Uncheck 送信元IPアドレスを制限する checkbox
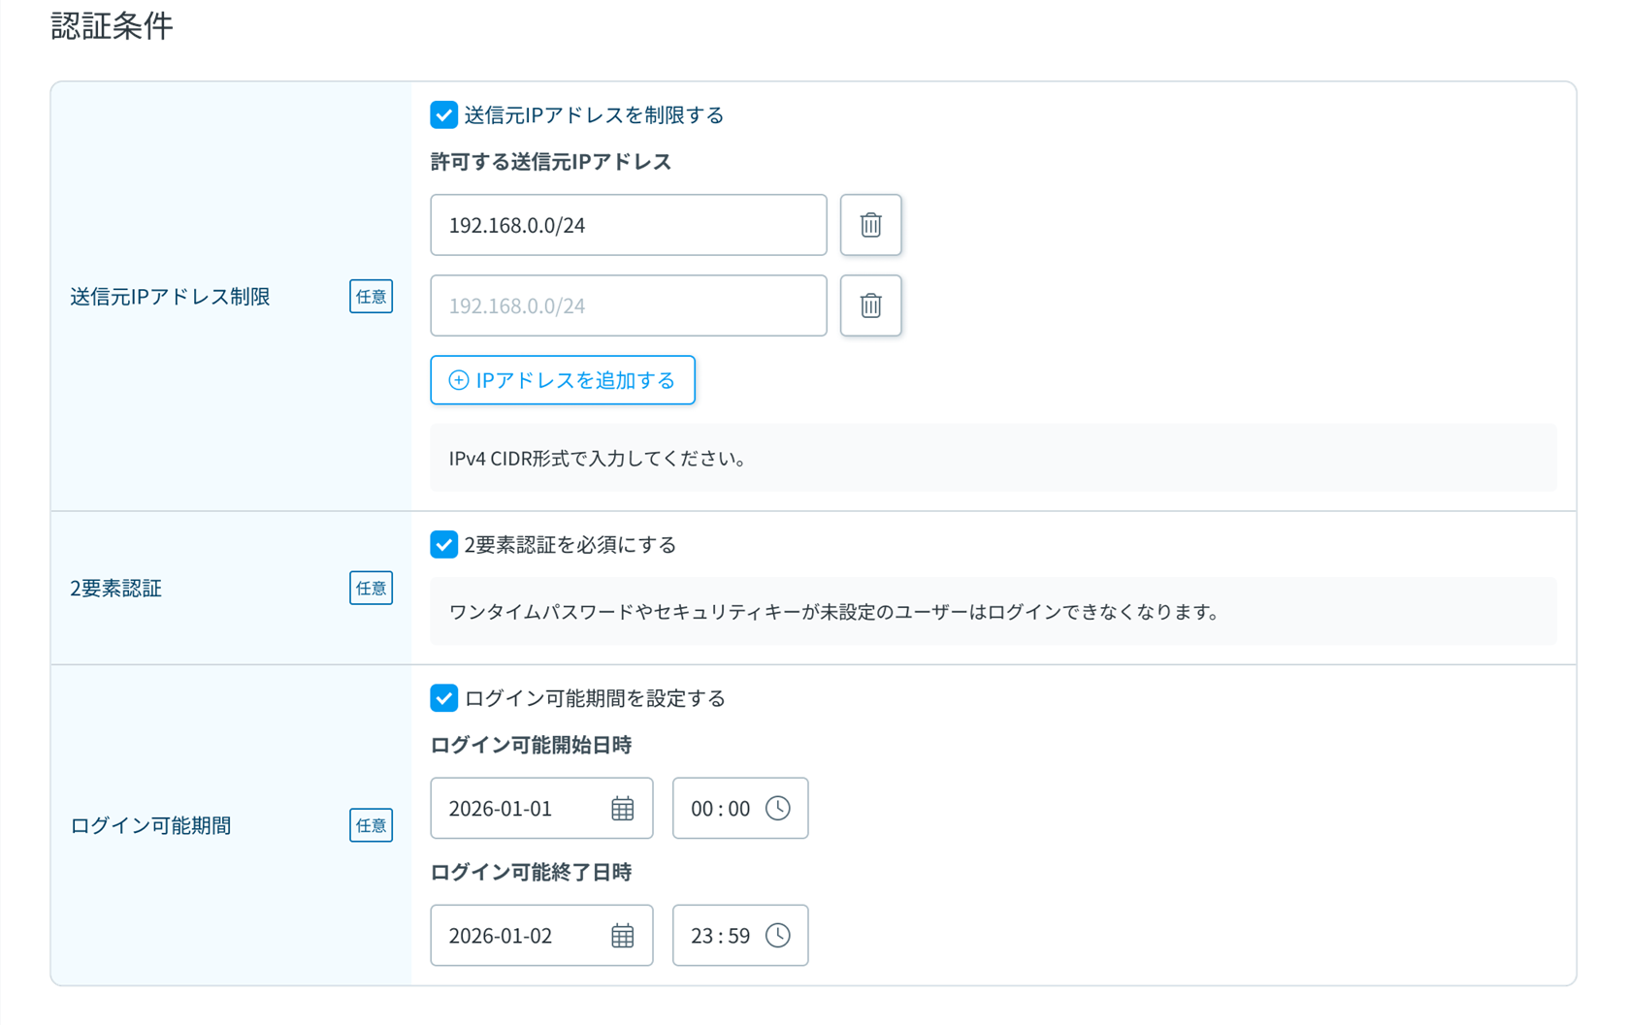Screen dimensions: 1627x1025 (x=443, y=115)
